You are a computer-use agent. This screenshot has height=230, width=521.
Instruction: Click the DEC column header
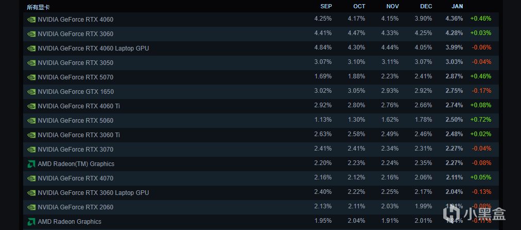(x=426, y=6)
